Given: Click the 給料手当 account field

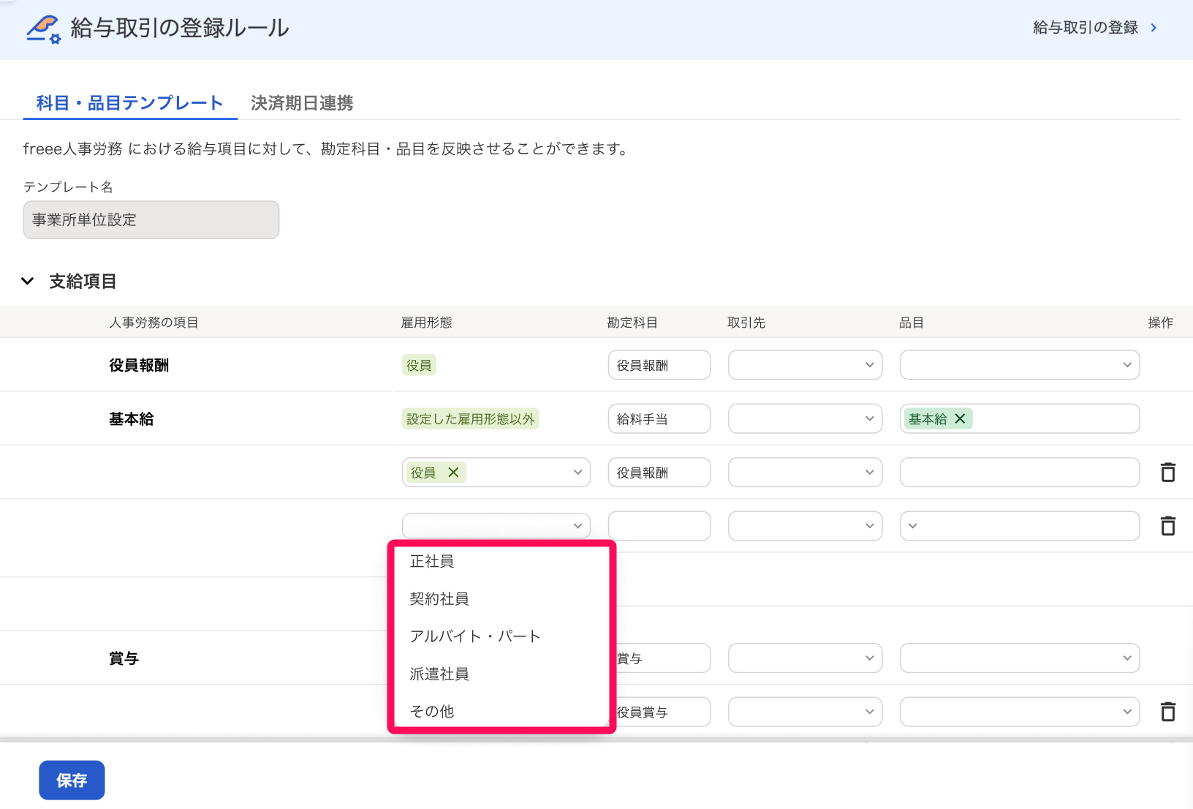Looking at the screenshot, I should (x=659, y=419).
